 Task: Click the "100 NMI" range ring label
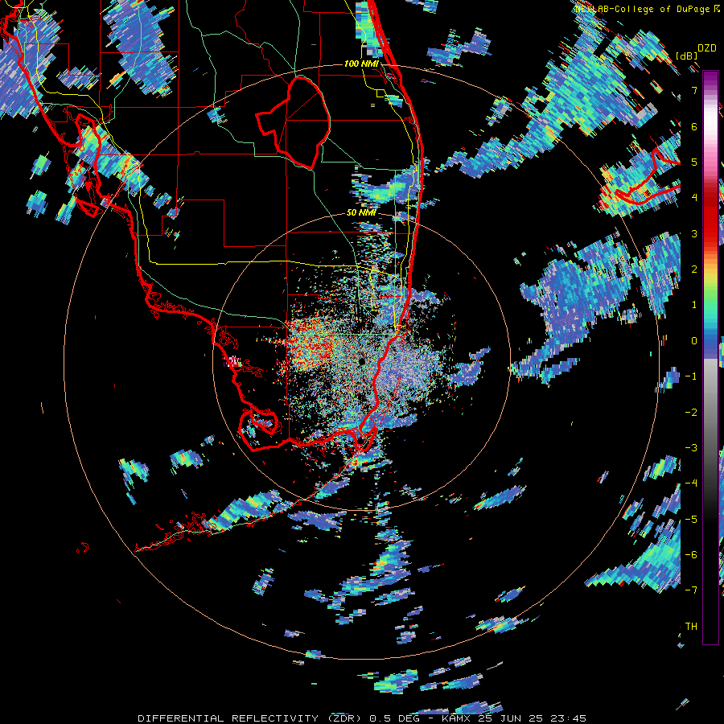361,64
